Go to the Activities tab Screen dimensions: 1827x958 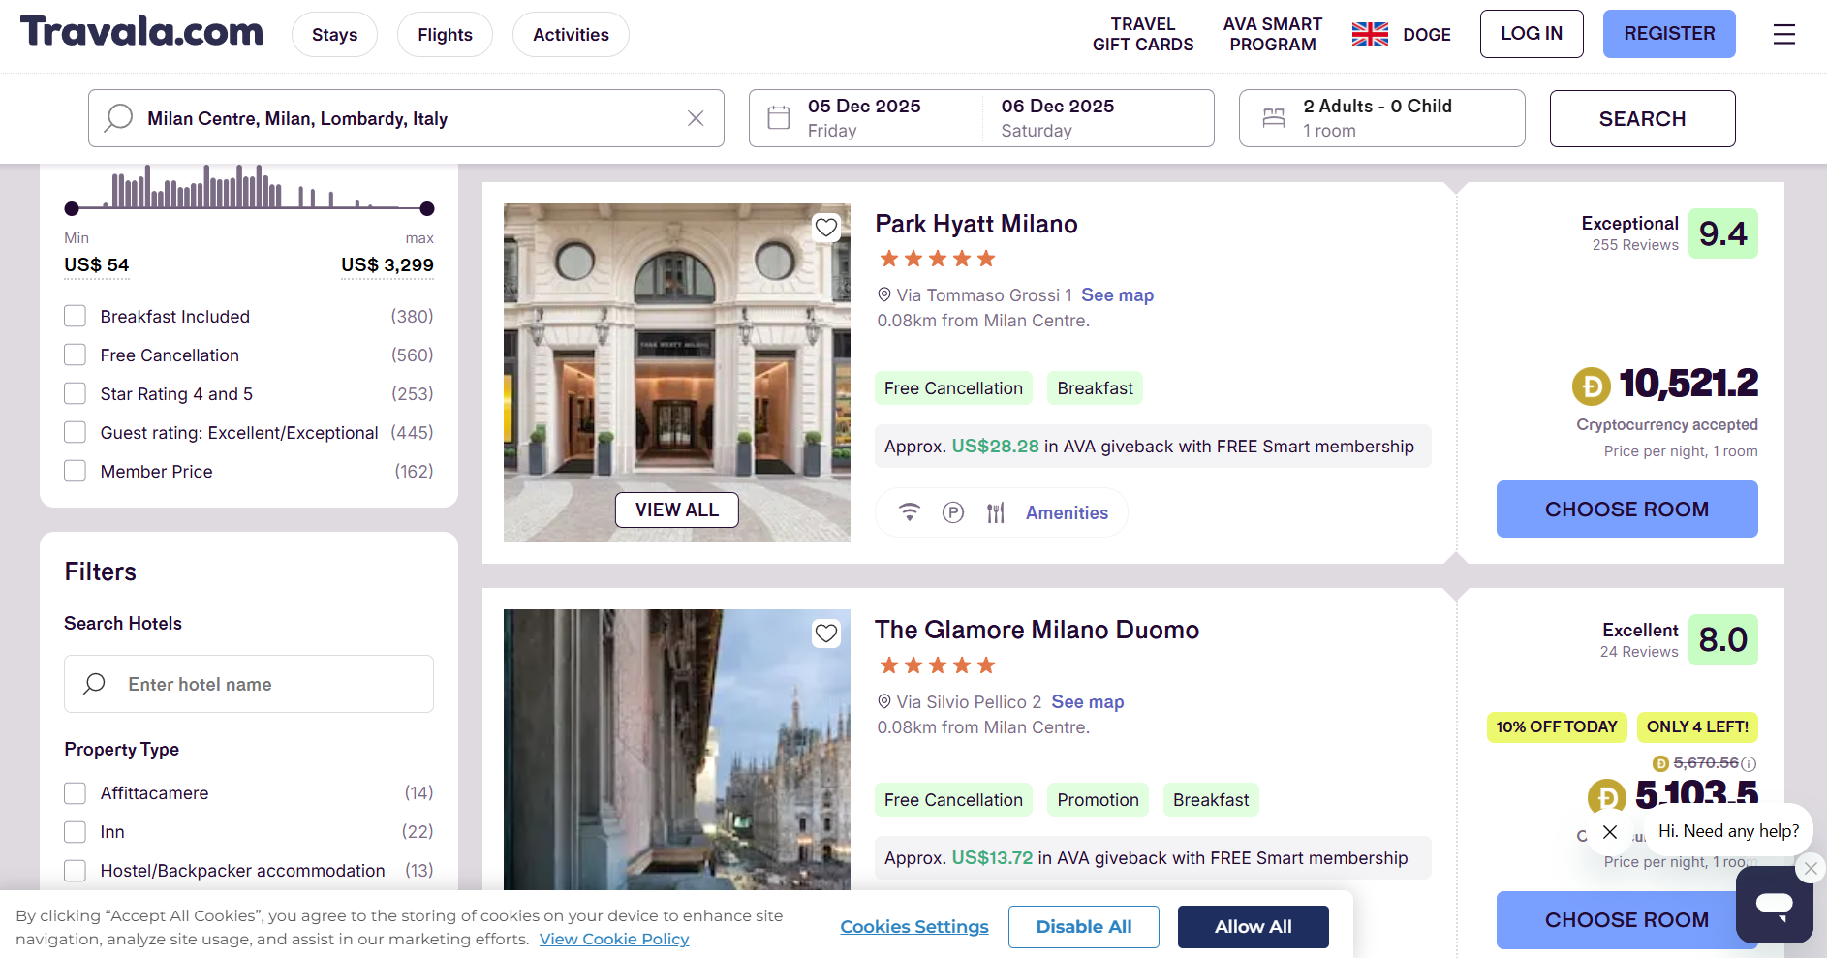[571, 35]
